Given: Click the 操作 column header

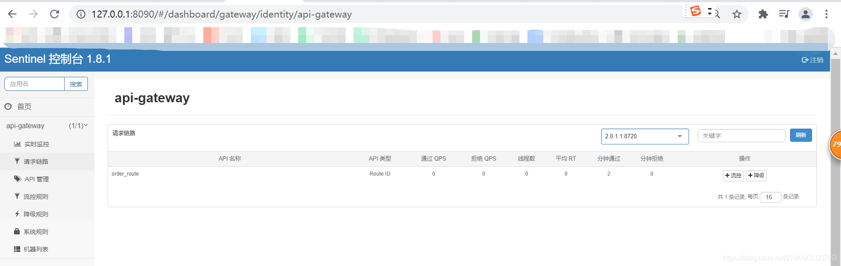Looking at the screenshot, I should (745, 158).
